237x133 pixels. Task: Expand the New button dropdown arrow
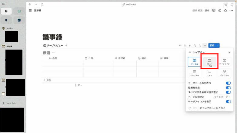click(x=218, y=45)
